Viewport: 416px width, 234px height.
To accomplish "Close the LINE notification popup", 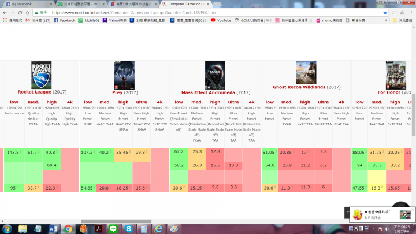I will point(413,209).
